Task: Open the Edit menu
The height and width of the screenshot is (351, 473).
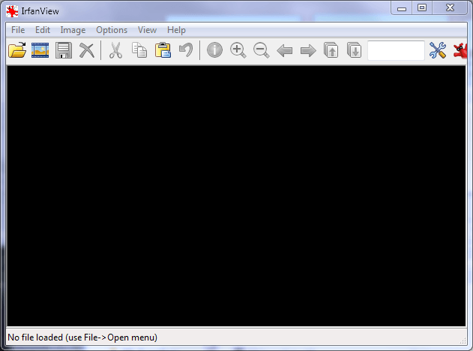Action: pos(43,30)
